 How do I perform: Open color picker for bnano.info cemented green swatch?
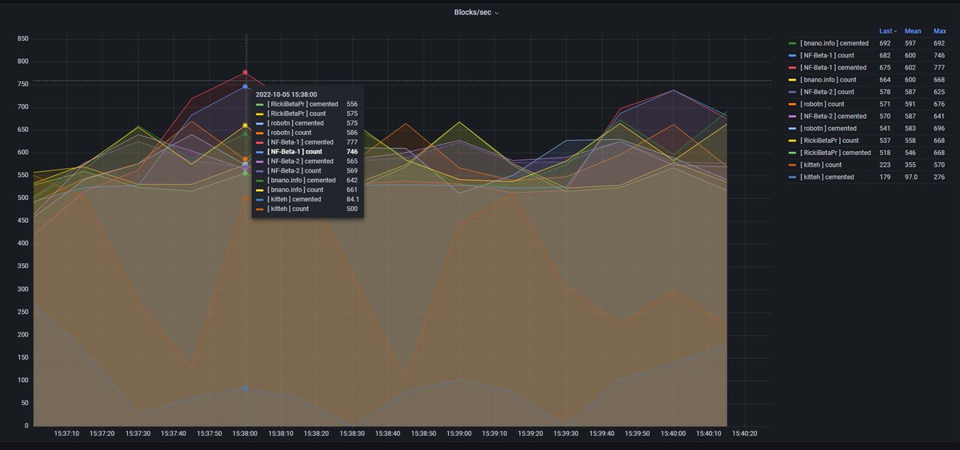pyautogui.click(x=792, y=43)
